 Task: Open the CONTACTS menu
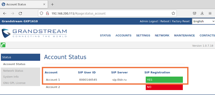click(x=207, y=35)
